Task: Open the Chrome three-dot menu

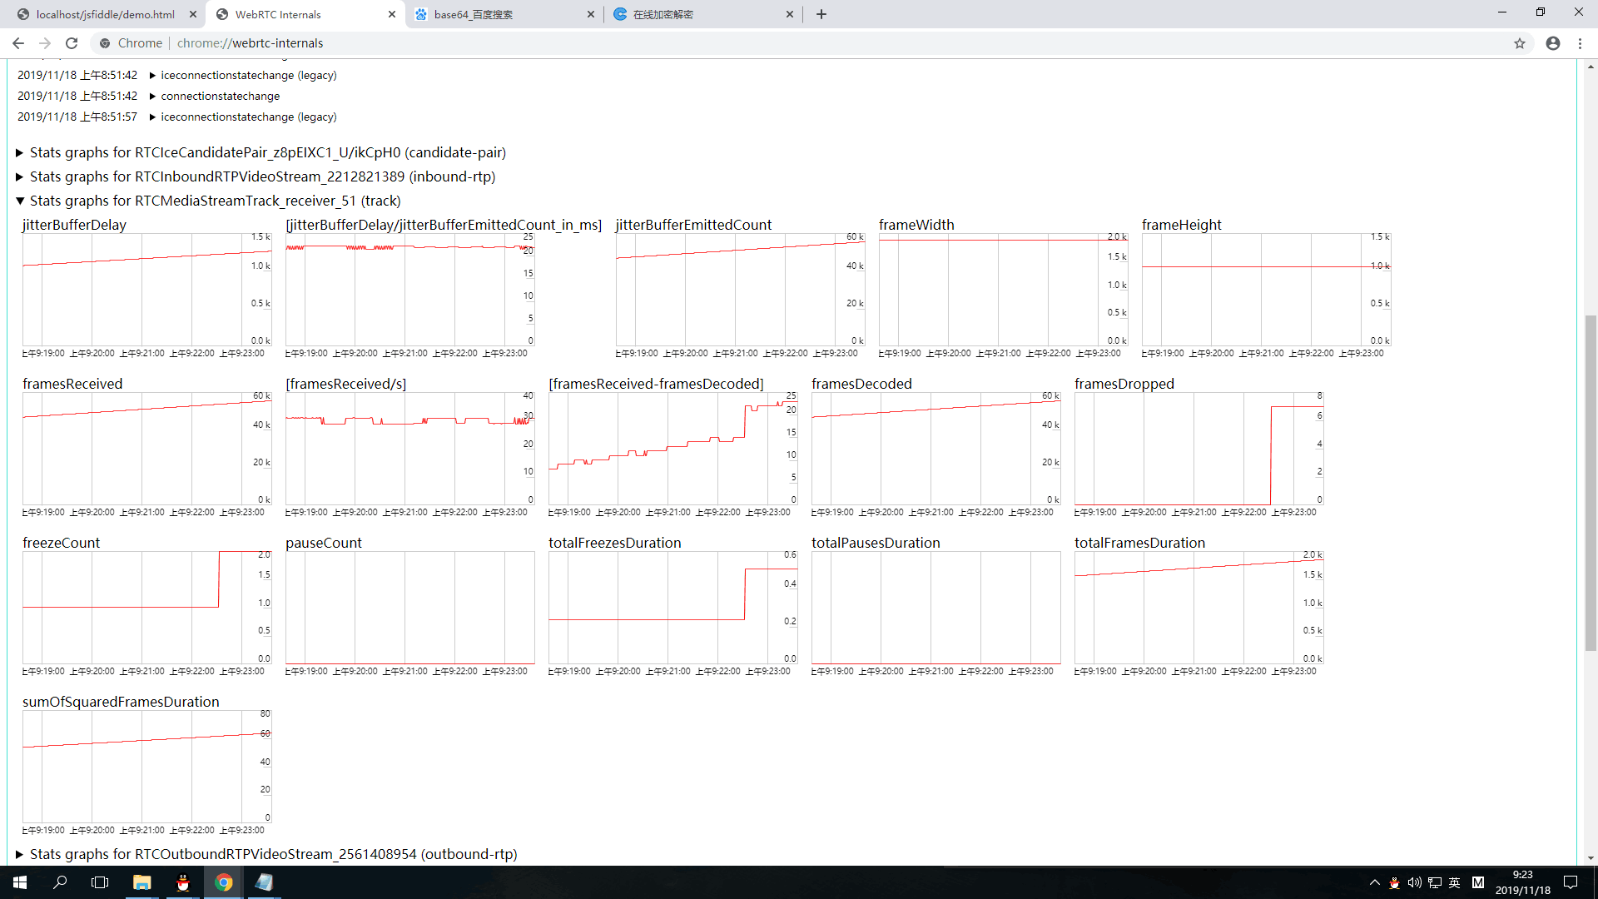Action: click(x=1581, y=42)
